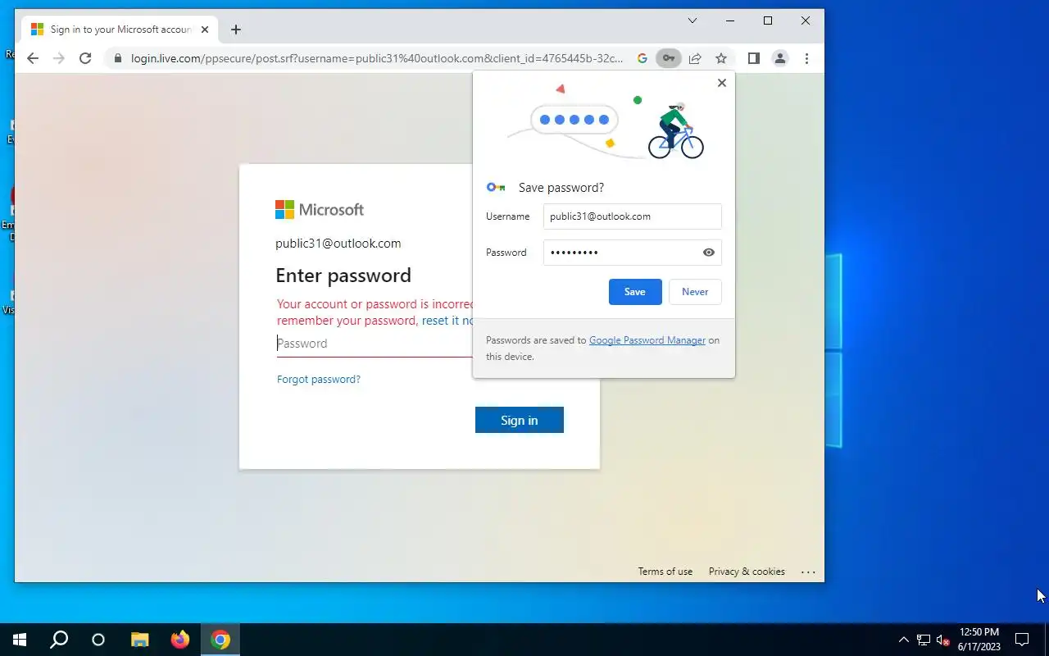Open Windows taskbar search

(x=59, y=640)
